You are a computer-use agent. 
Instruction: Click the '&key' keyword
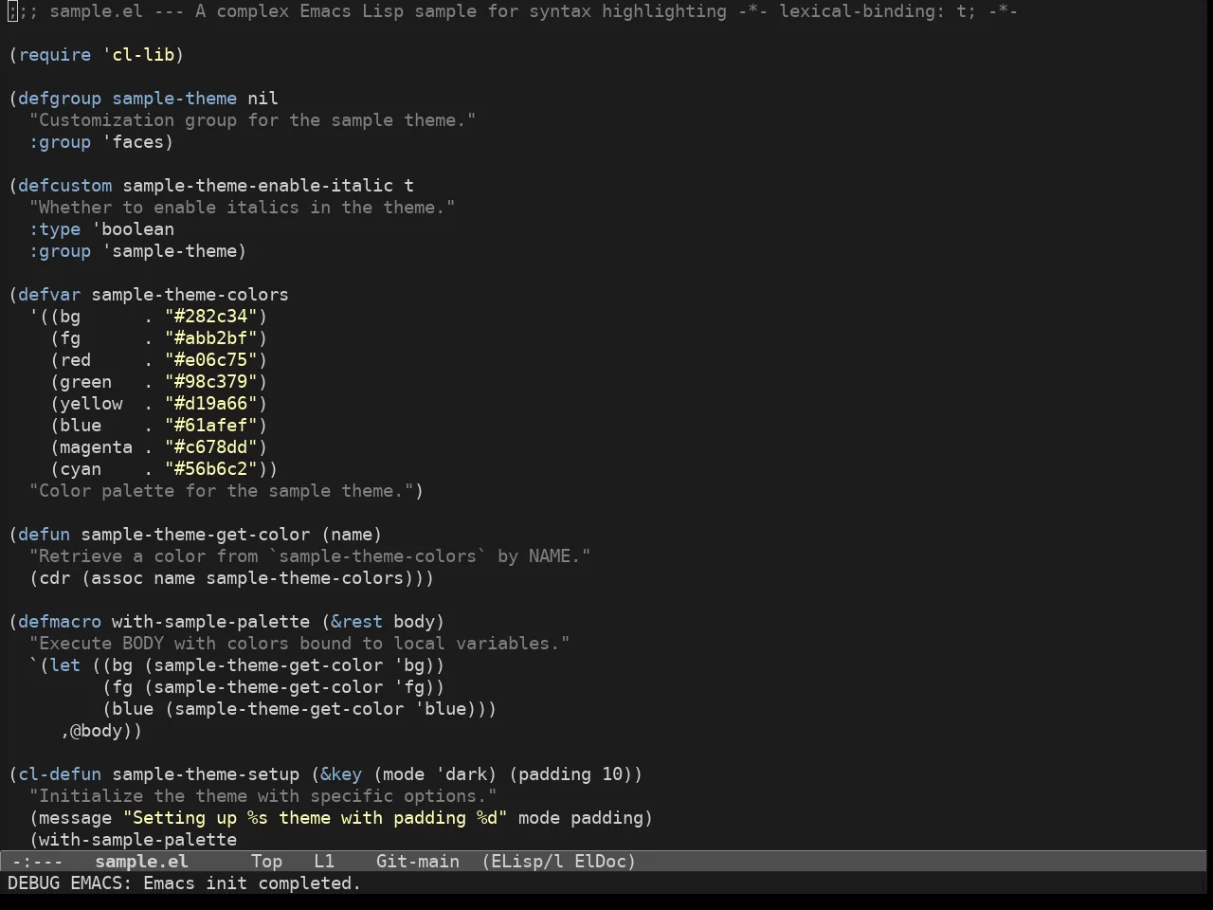pyautogui.click(x=341, y=774)
